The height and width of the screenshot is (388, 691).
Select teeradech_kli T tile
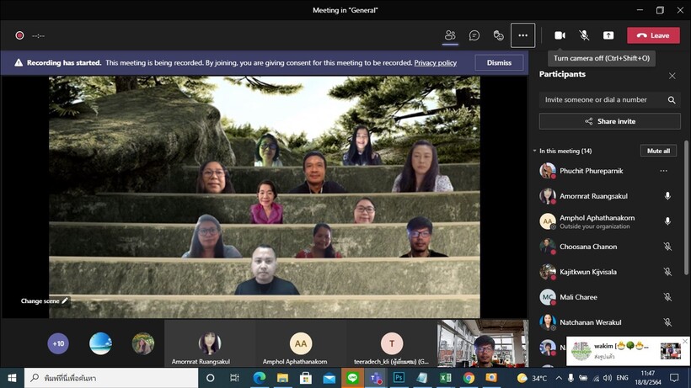pyautogui.click(x=391, y=343)
